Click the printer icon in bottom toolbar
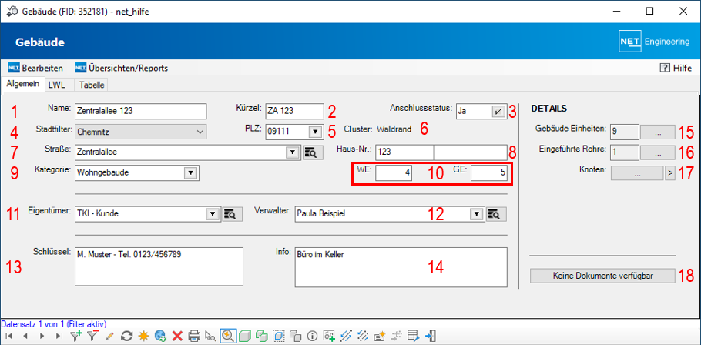The image size is (701, 345). (194, 336)
